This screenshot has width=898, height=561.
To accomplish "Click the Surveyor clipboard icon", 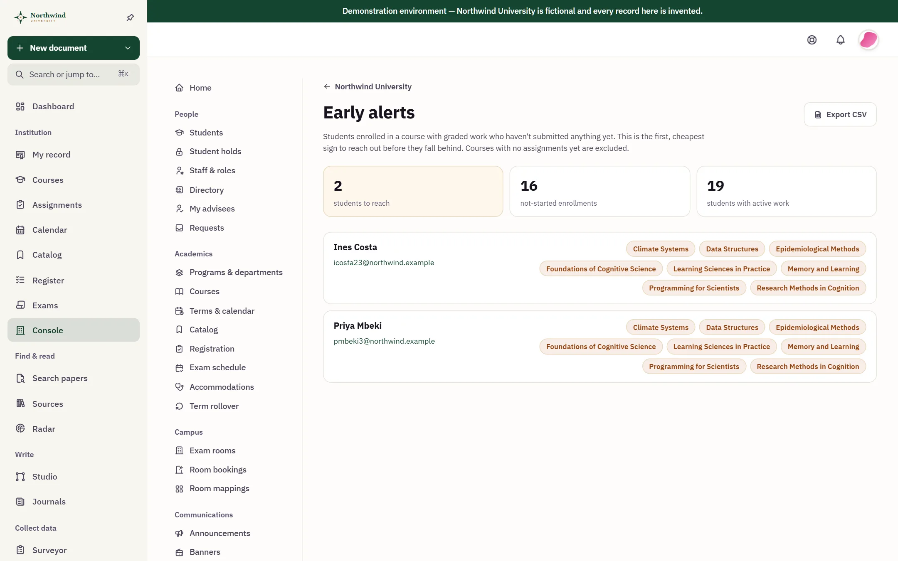I will click(20, 550).
